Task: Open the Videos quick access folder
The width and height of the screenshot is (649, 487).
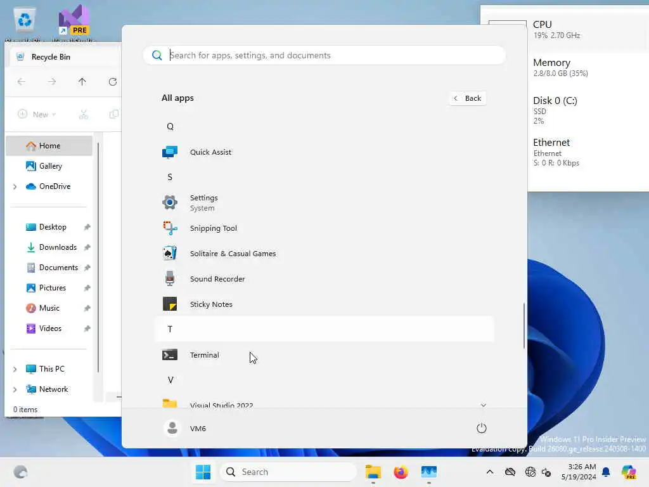Action: coord(49,328)
